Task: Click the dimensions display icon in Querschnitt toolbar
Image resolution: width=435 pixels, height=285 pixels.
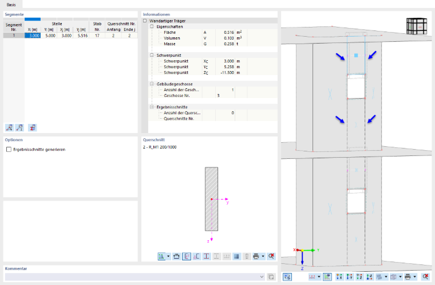Action: tap(176, 256)
